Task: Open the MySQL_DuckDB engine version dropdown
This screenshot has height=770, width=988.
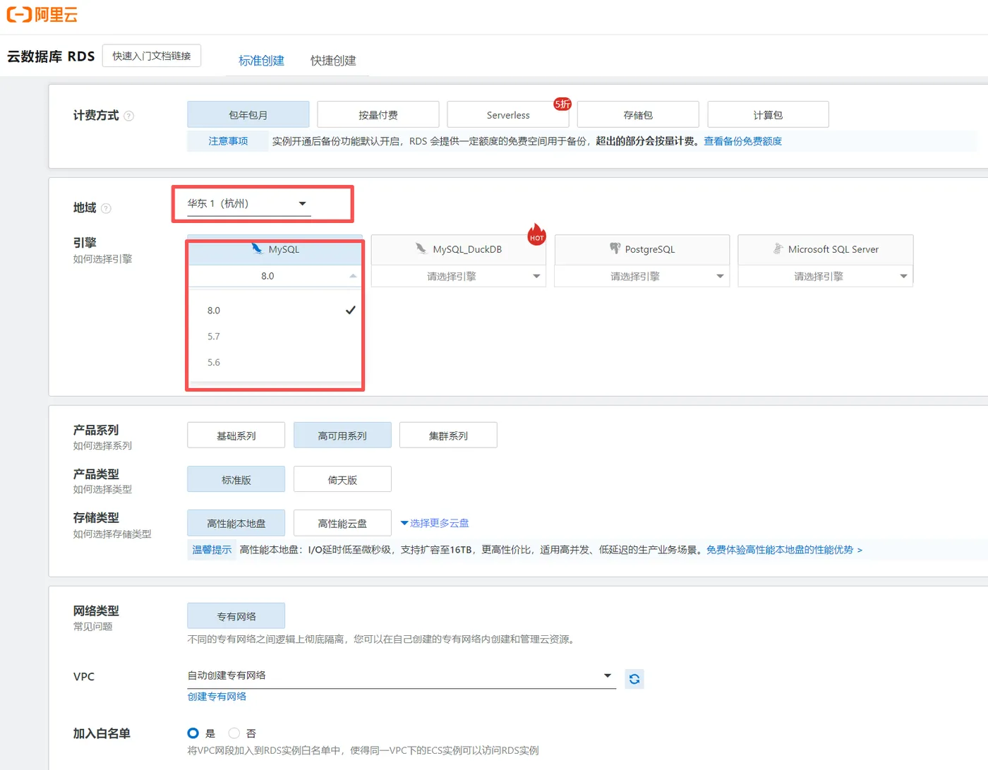Action: [x=459, y=276]
